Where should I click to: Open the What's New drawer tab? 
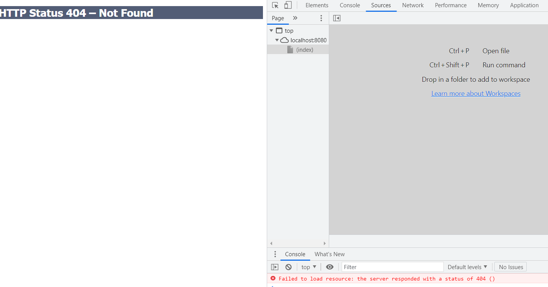(330, 254)
